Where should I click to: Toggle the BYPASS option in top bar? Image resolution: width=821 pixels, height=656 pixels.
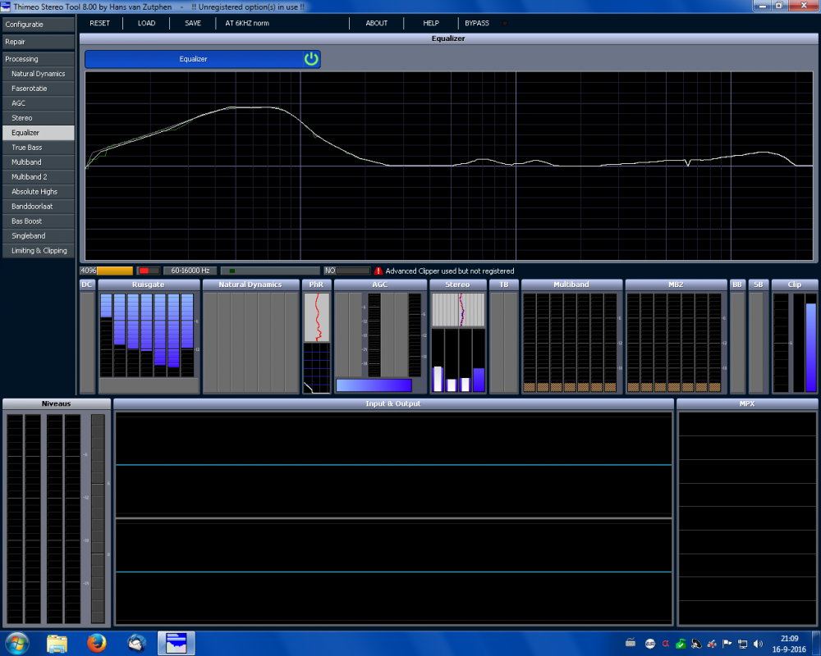[477, 23]
